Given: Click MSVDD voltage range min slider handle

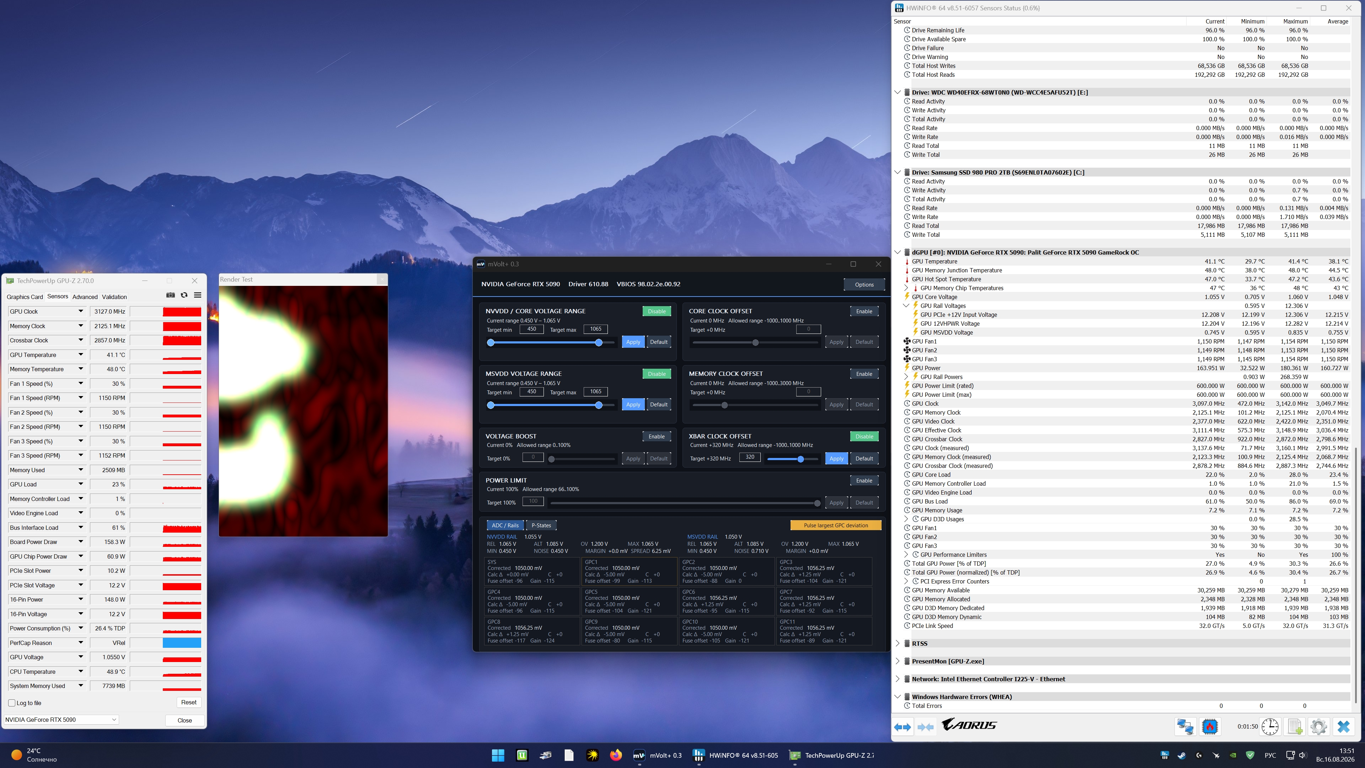Looking at the screenshot, I should click(491, 405).
